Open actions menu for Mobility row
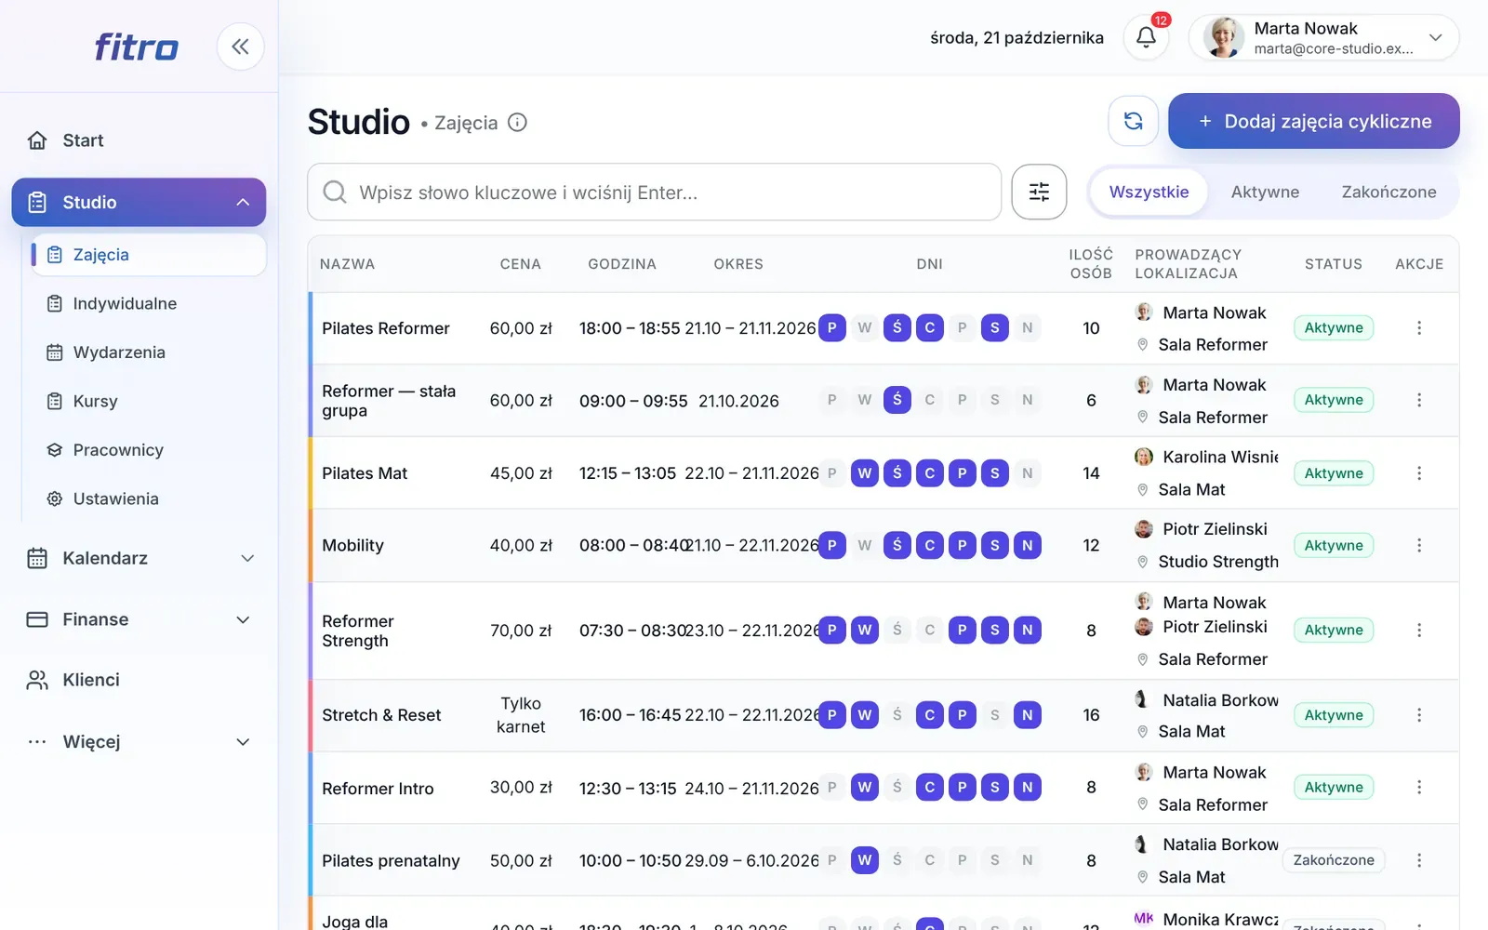Screen dimensions: 1488x930 tap(1419, 545)
